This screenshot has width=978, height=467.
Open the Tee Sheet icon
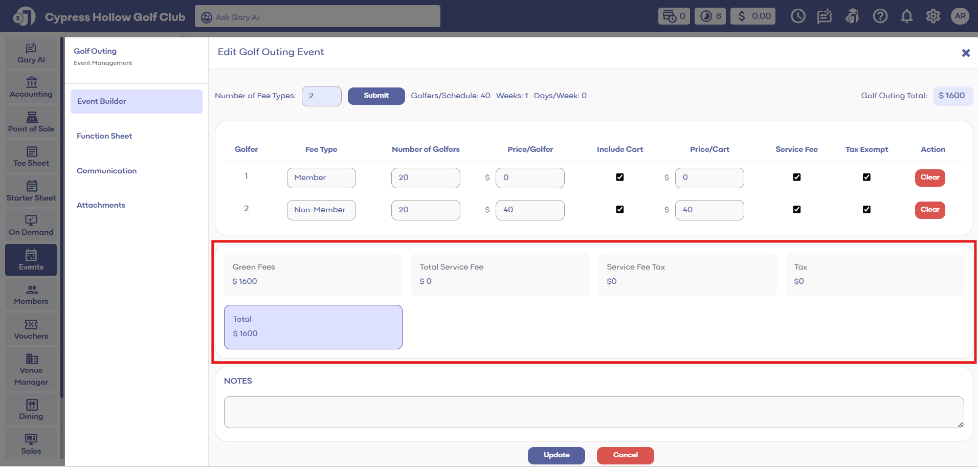[31, 157]
